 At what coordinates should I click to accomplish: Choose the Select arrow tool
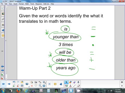point(66,82)
